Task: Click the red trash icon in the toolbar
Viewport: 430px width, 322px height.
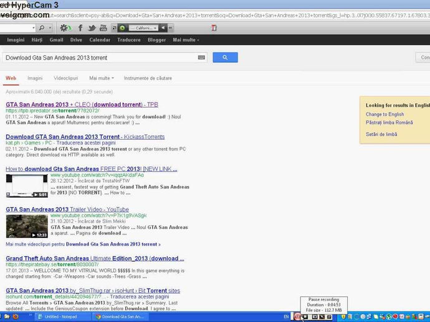Action: point(214,27)
